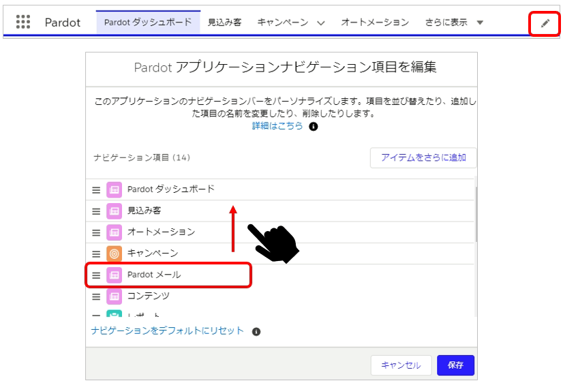Click drag handle for オートメーション row

(x=96, y=232)
